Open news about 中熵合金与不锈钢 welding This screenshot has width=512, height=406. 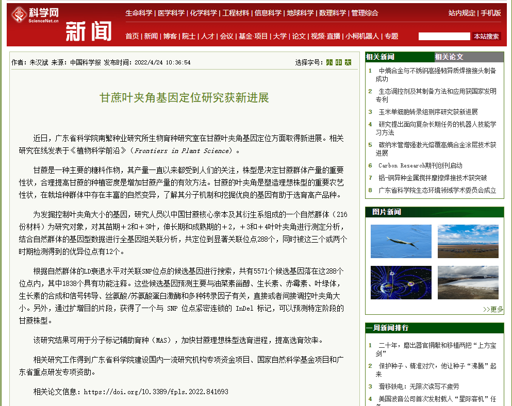(436, 75)
